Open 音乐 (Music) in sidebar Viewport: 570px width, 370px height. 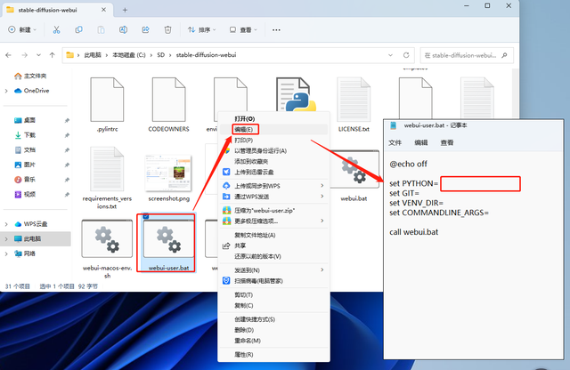[x=25, y=180]
